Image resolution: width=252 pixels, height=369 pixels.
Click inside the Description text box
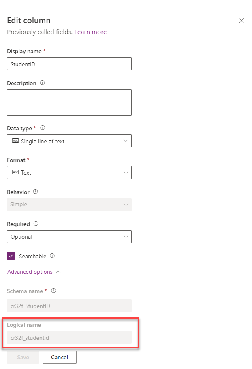pos(69,102)
